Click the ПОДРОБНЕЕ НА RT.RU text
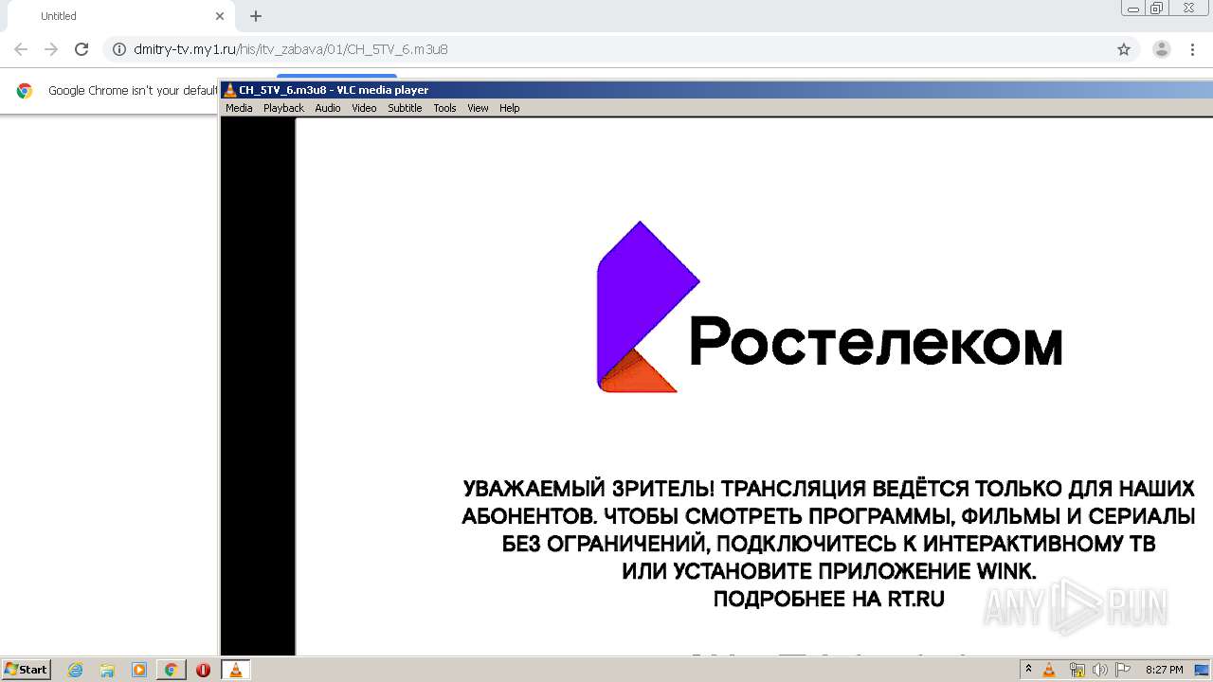1213x682 pixels. (828, 599)
